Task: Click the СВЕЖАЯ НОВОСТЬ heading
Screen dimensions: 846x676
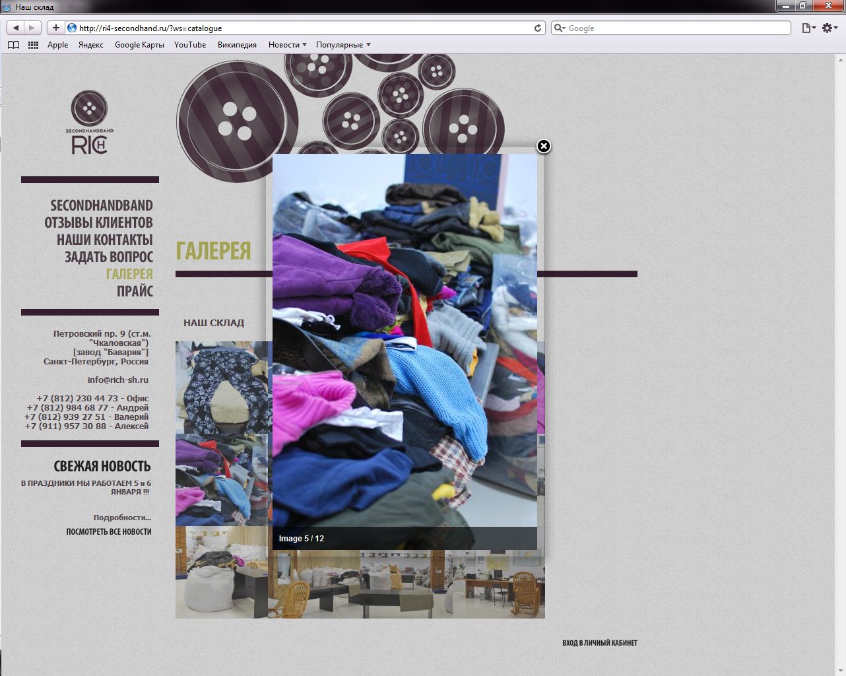Action: pyautogui.click(x=102, y=466)
